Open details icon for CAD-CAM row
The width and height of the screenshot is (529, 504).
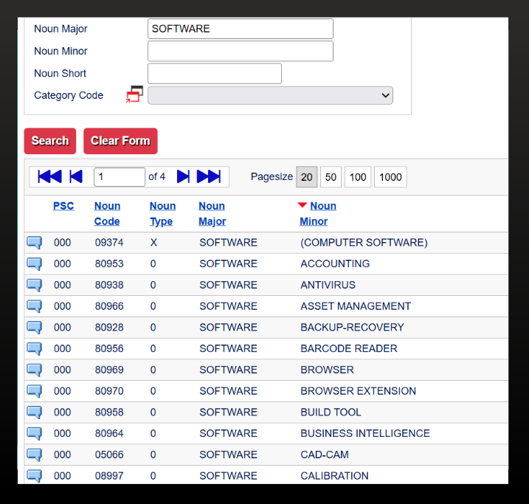35,455
